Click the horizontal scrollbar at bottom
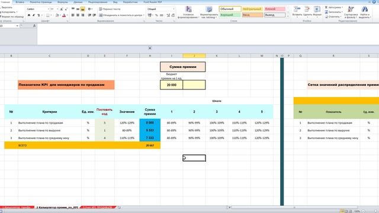379x213 pixels. click(x=294, y=207)
